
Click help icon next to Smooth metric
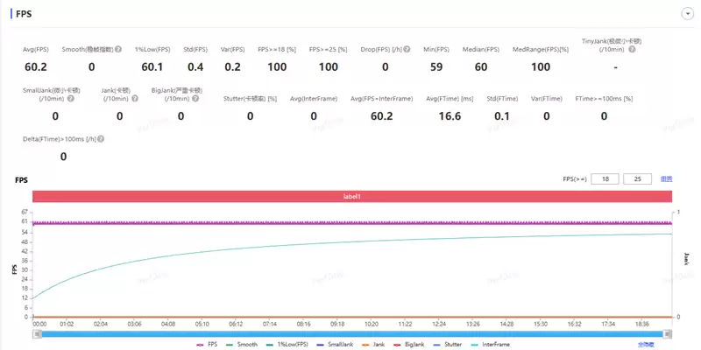[x=117, y=49]
